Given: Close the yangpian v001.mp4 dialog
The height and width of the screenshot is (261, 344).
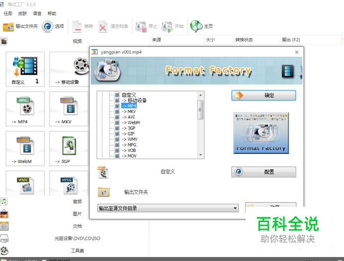Looking at the screenshot, I should pos(297,52).
